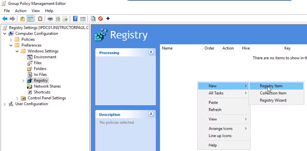This screenshot has width=307, height=151.
Task: Sort by the Order column header
Action: (x=211, y=48)
